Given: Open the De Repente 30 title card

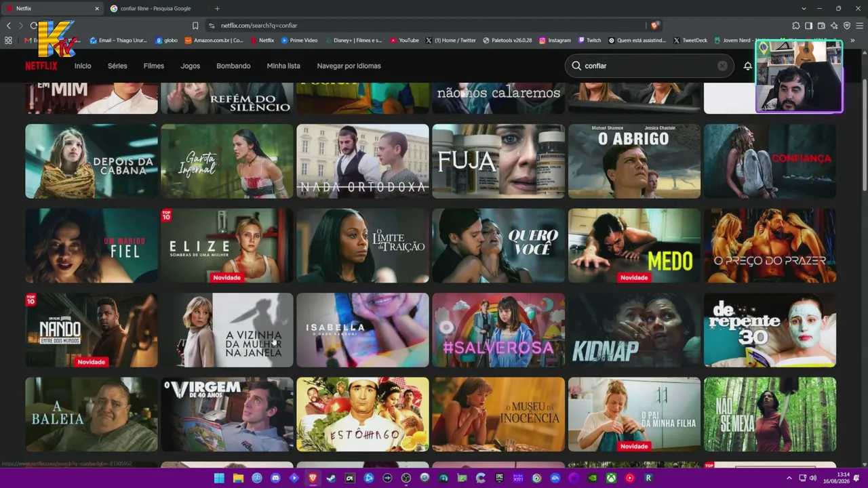Looking at the screenshot, I should coord(770,330).
